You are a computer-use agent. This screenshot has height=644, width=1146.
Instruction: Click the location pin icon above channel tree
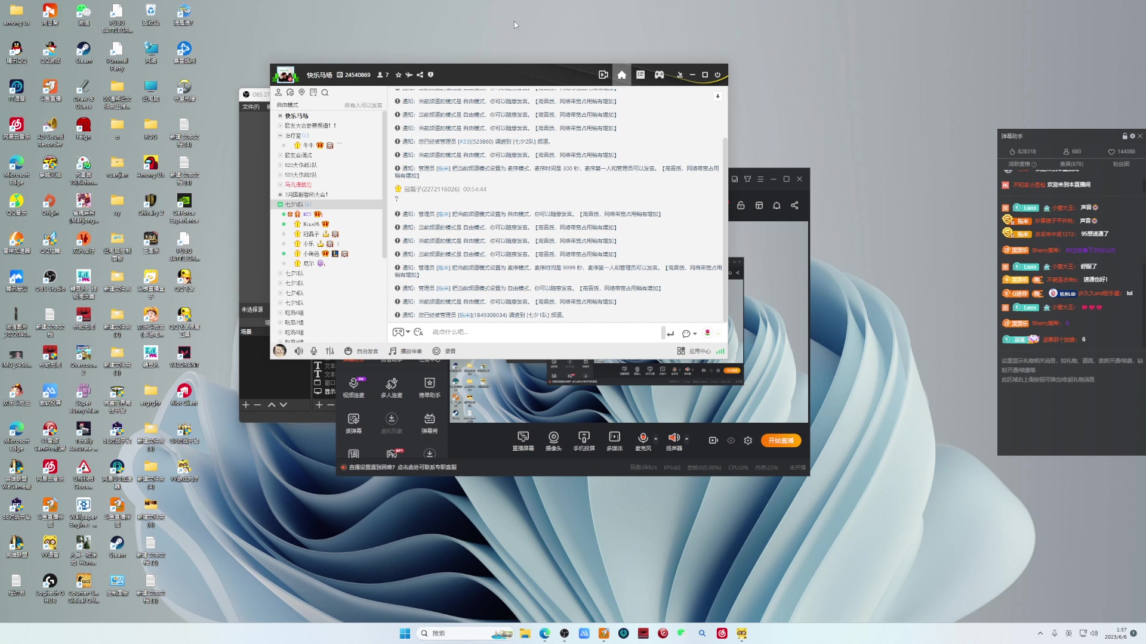click(301, 92)
